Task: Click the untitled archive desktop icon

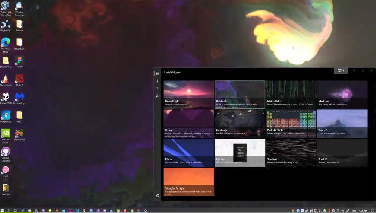Action: tap(6, 190)
